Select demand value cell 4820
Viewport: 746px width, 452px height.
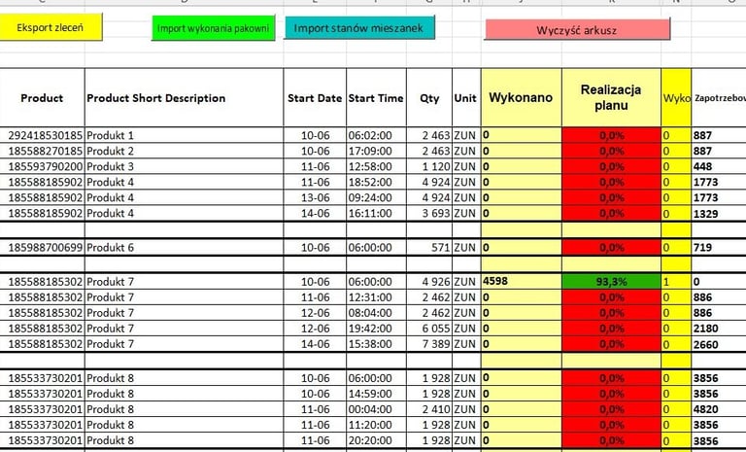point(719,409)
